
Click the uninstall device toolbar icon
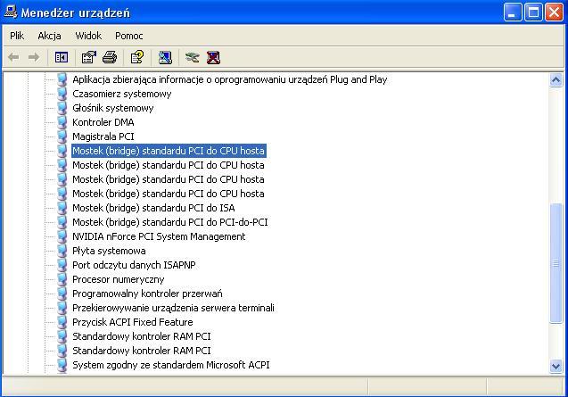tap(213, 57)
